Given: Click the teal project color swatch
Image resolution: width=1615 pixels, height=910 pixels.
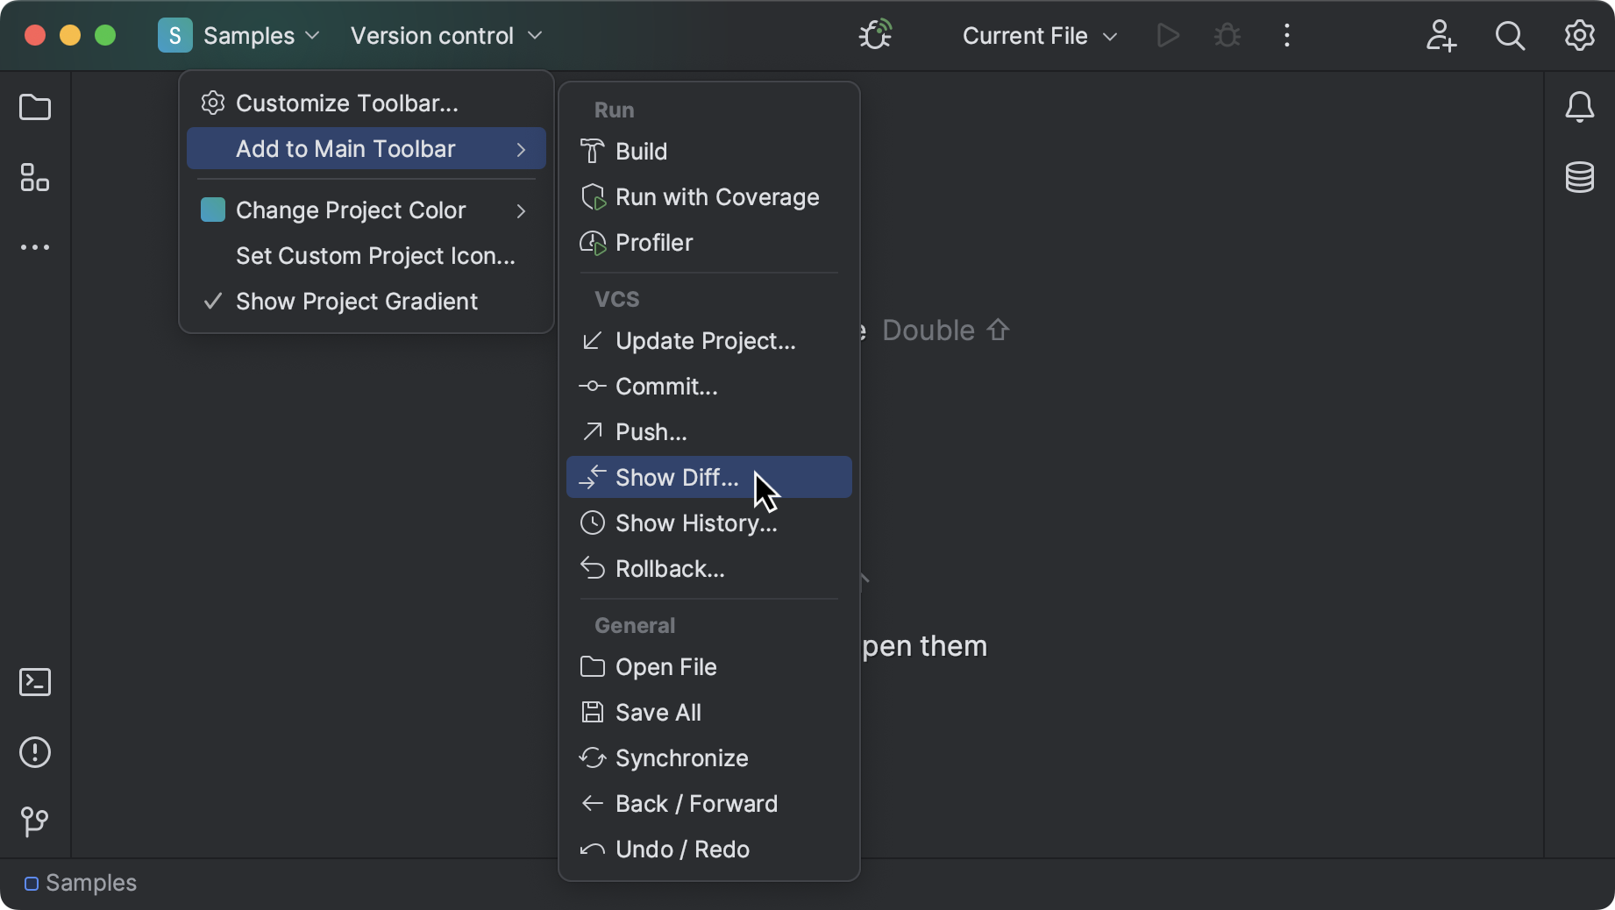Looking at the screenshot, I should 212,210.
